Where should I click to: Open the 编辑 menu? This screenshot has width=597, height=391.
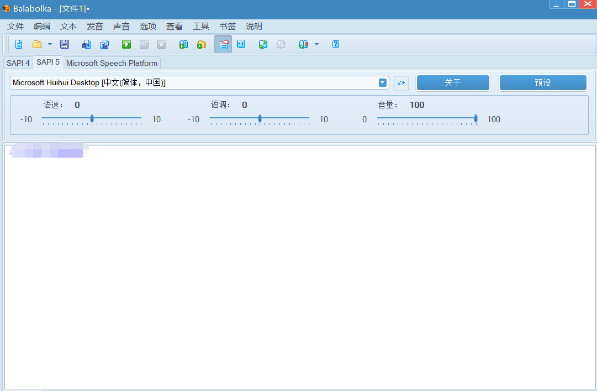pos(42,27)
